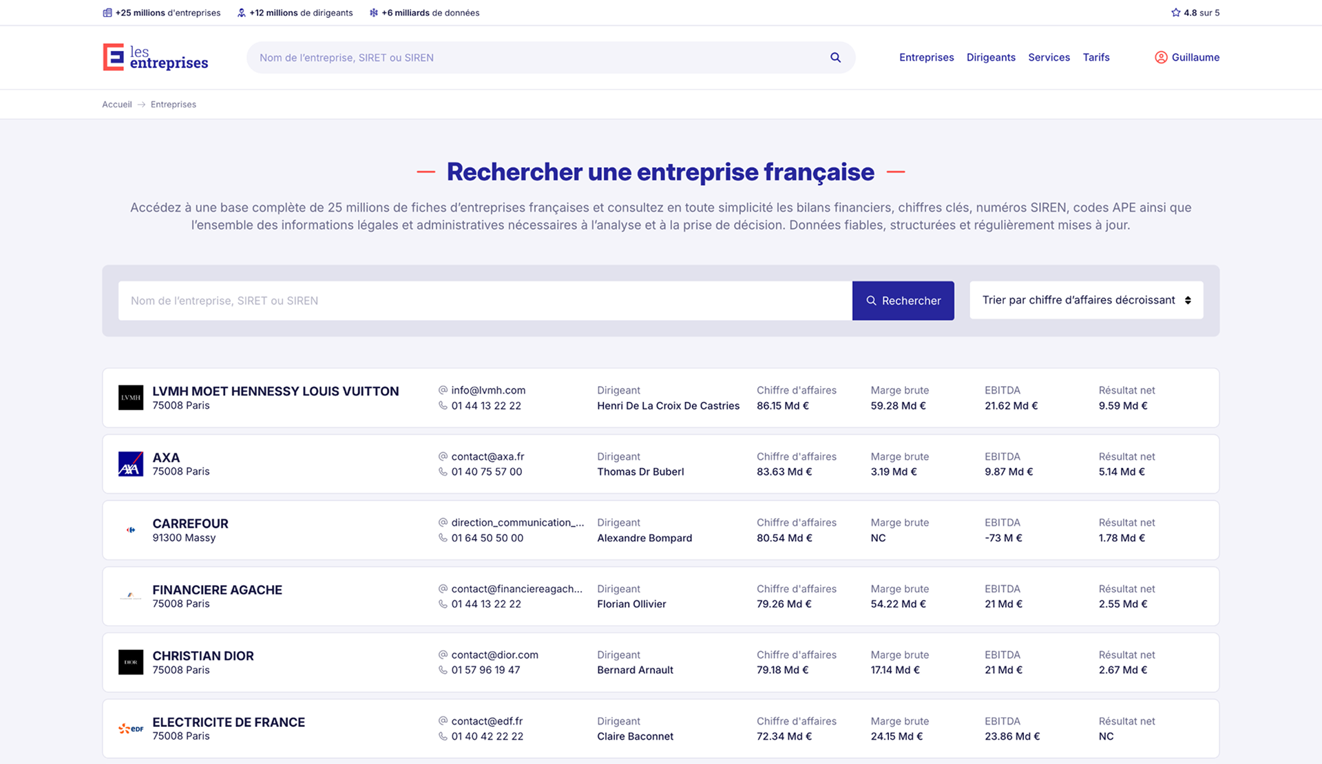The width and height of the screenshot is (1322, 764).
Task: Click the star rating icon
Action: pos(1176,12)
